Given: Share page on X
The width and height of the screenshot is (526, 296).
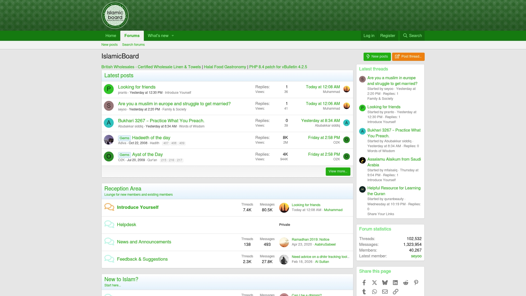Looking at the screenshot, I should (375, 283).
